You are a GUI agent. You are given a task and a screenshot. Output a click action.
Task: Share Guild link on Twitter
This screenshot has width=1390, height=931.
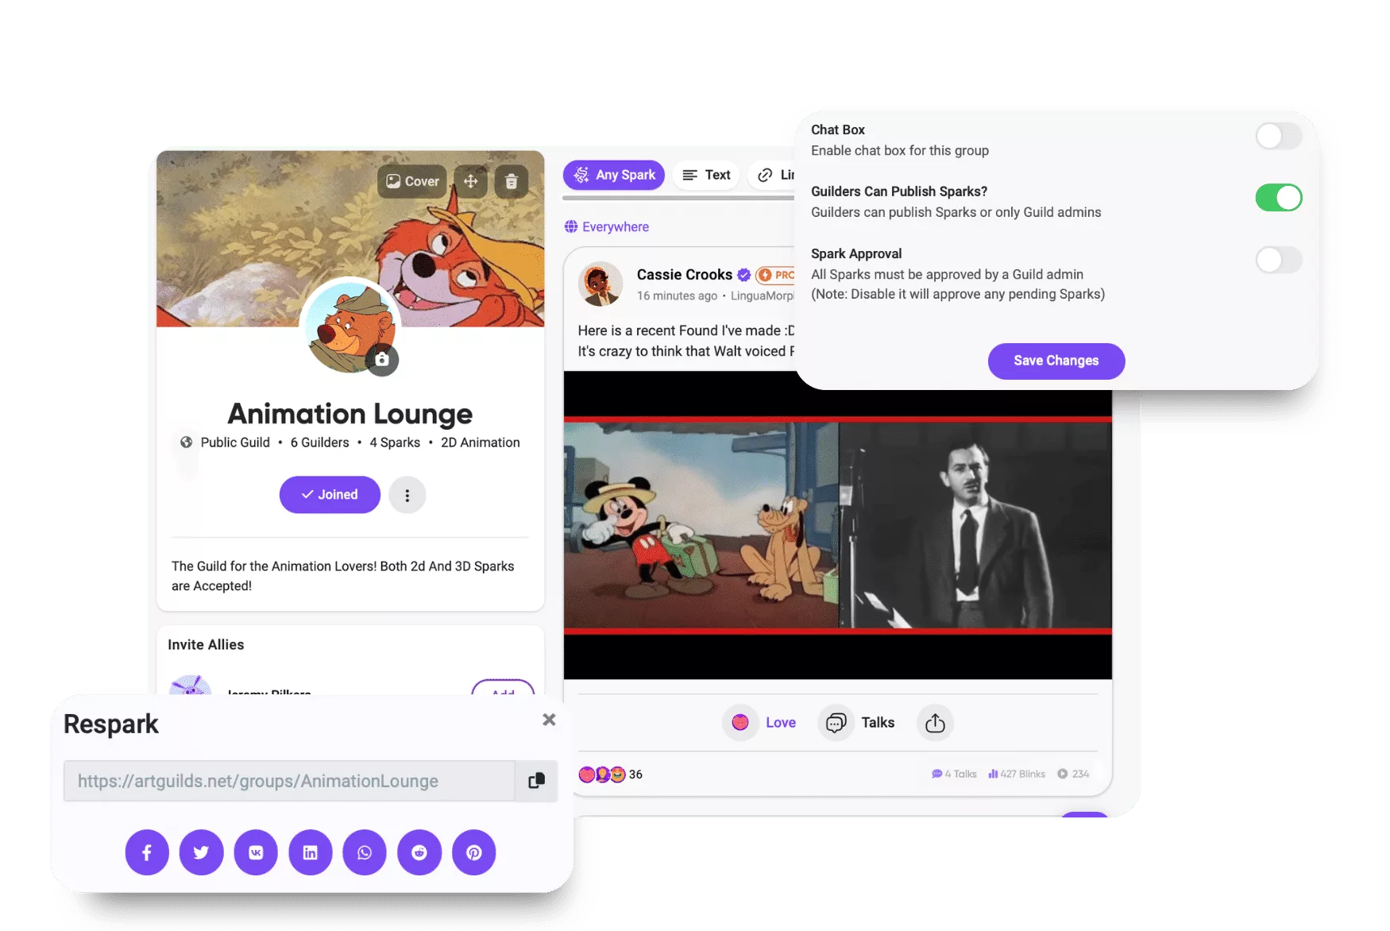point(201,852)
